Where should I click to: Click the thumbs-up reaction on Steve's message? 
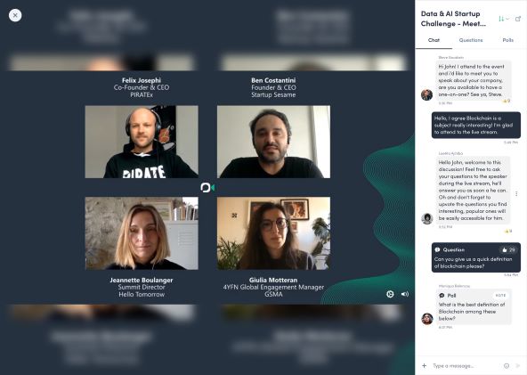[507, 101]
